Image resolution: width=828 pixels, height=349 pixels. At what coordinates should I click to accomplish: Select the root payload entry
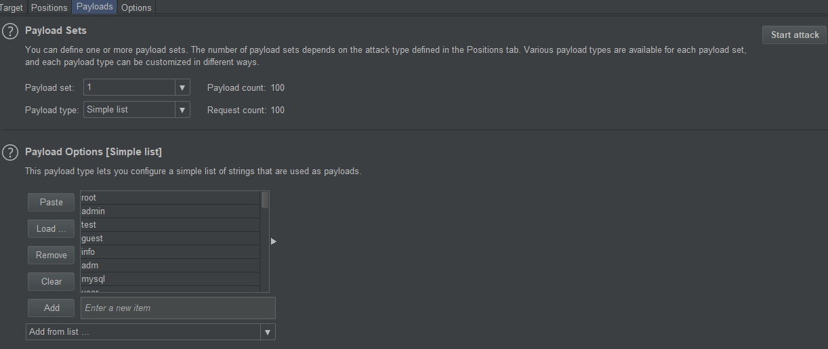pos(169,198)
